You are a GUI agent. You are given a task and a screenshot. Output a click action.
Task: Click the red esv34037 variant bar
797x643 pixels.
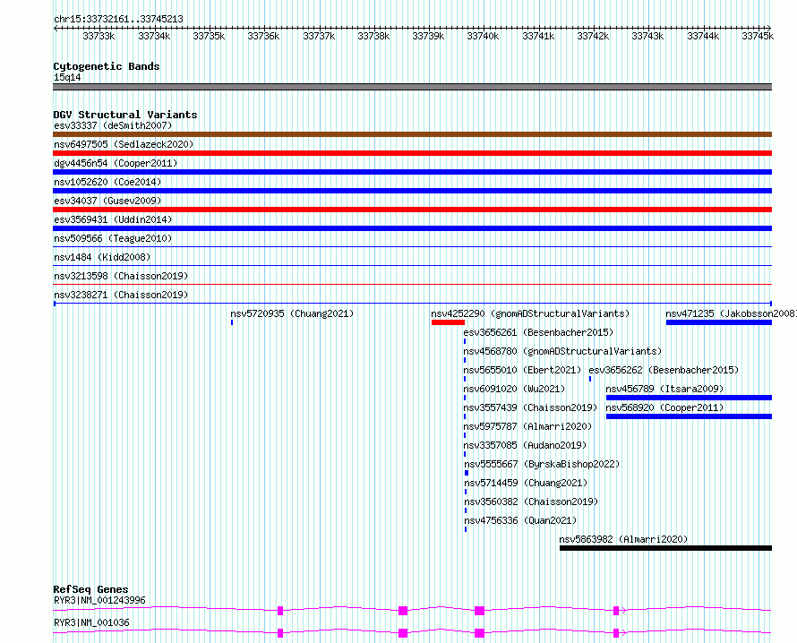pyautogui.click(x=412, y=210)
